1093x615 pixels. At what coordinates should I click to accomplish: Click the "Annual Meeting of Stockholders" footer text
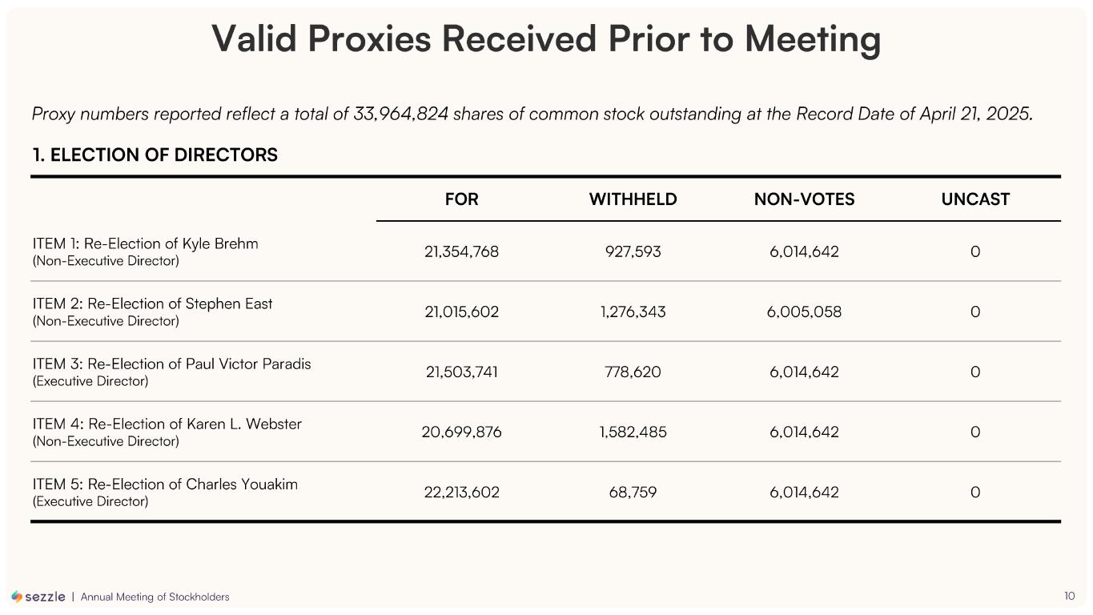click(155, 597)
